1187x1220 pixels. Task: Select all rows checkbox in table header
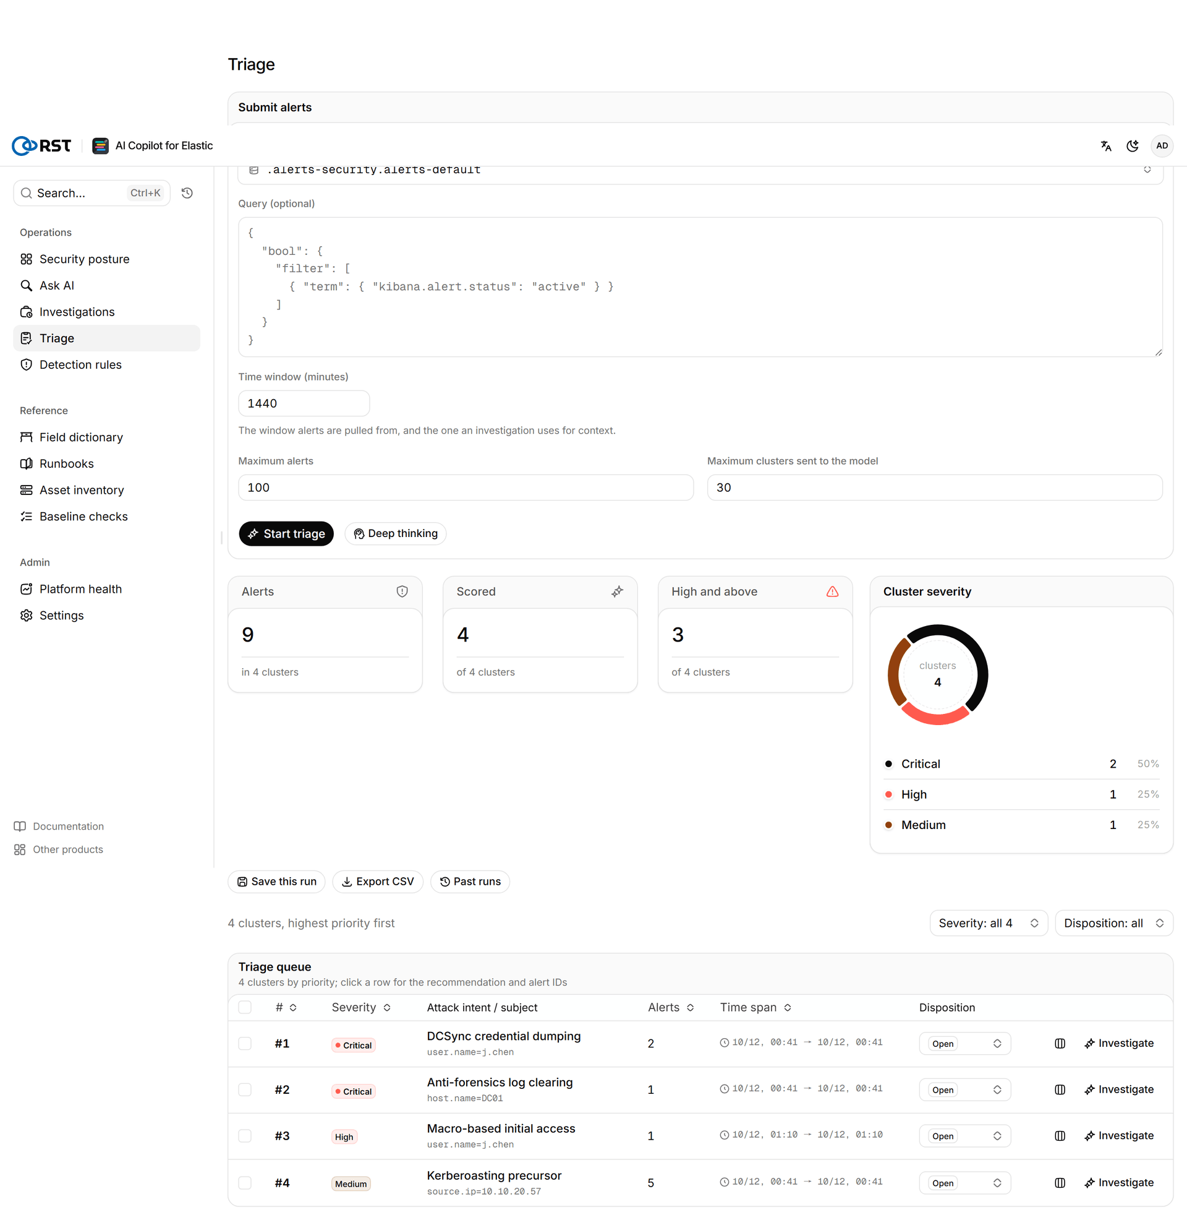(x=245, y=1007)
